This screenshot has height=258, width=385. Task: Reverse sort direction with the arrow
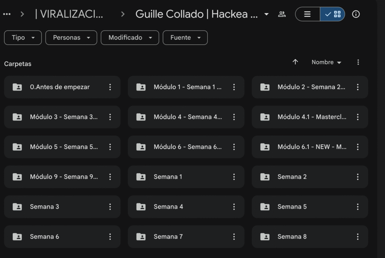click(296, 62)
